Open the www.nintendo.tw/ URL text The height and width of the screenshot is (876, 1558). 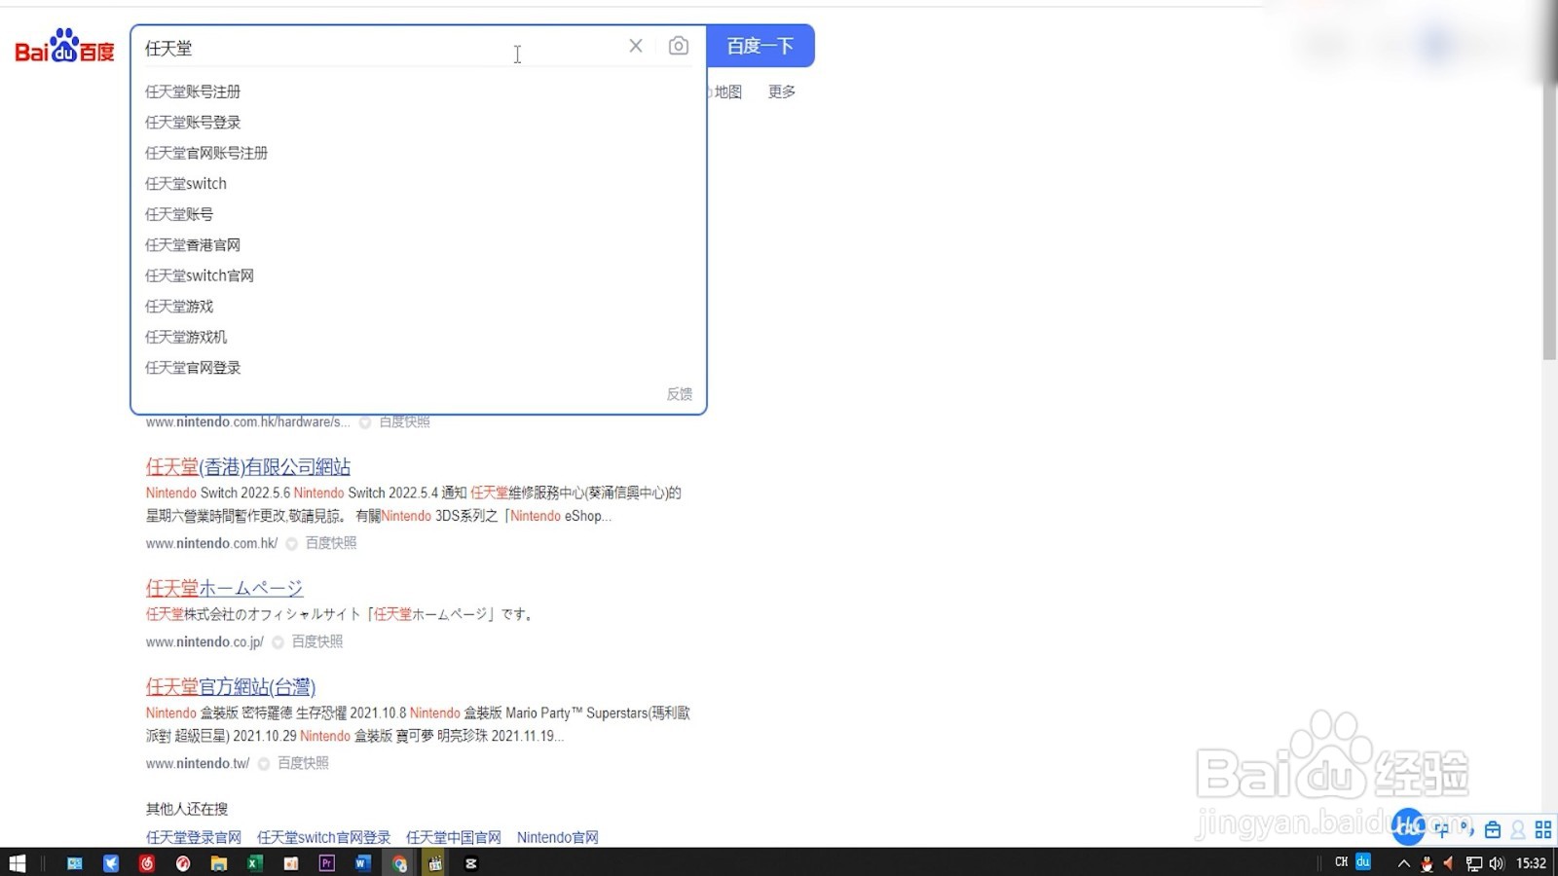(x=198, y=763)
